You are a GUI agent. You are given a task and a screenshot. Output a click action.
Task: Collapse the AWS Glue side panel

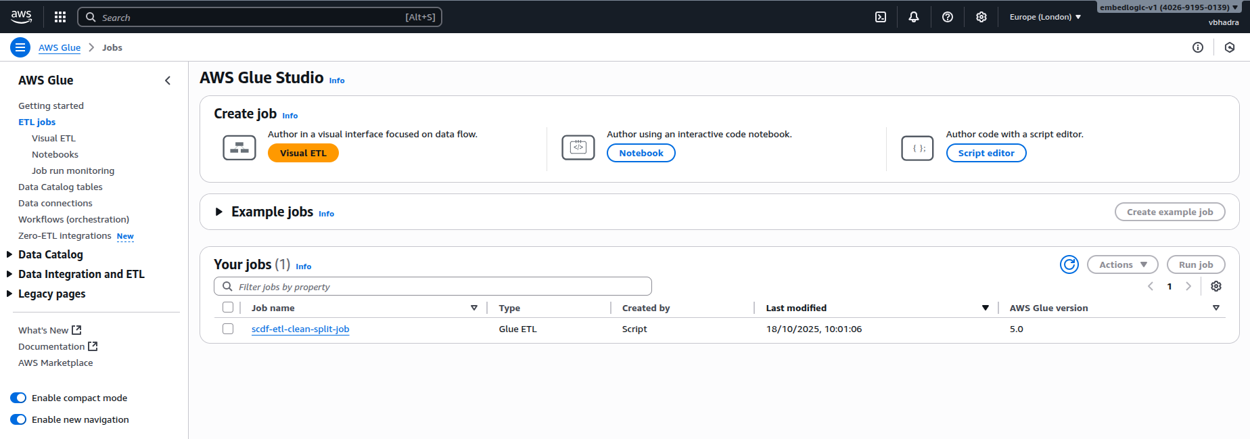168,80
